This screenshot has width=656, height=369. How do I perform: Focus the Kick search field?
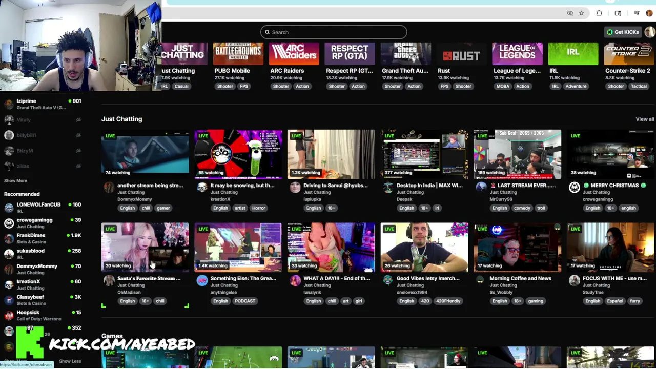[334, 32]
